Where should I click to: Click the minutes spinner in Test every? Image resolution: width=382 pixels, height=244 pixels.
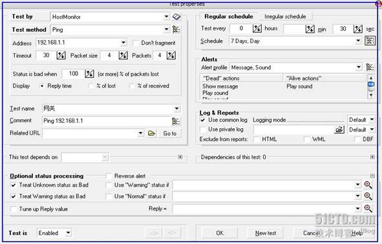(x=310, y=29)
